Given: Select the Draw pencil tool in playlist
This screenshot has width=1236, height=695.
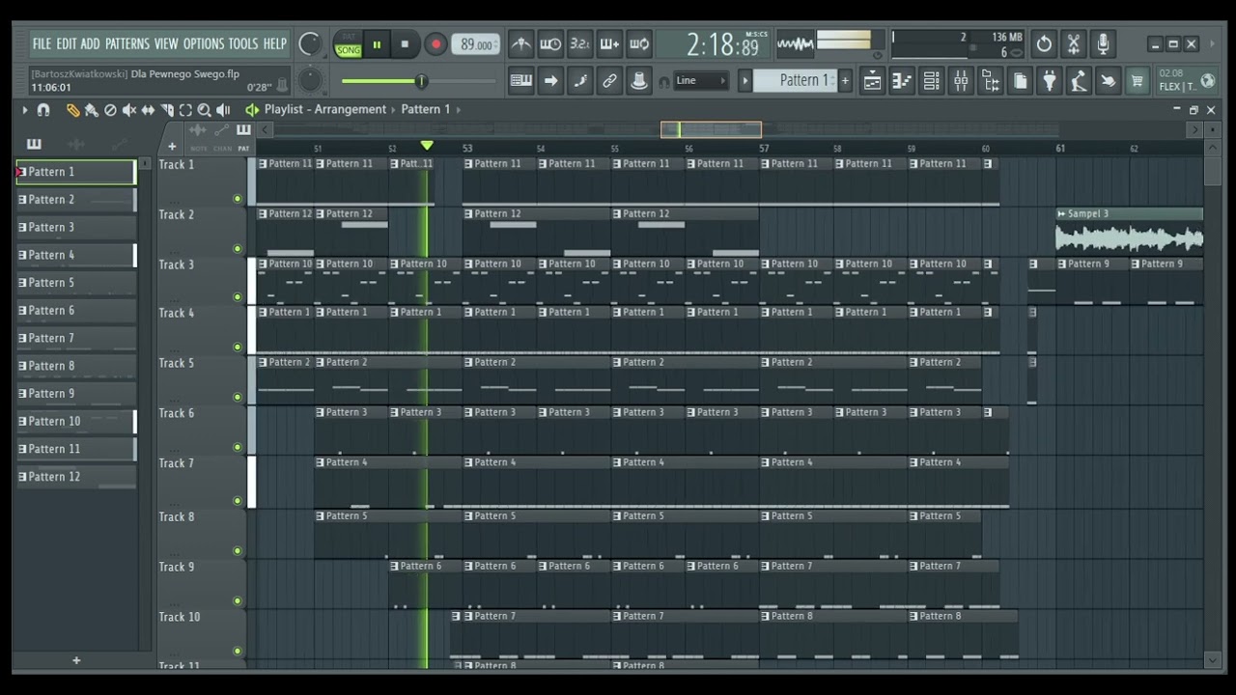Looking at the screenshot, I should click(x=72, y=110).
